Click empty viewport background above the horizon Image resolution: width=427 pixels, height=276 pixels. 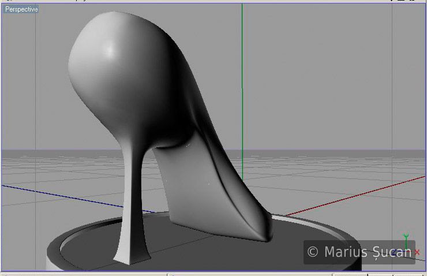pos(323,69)
